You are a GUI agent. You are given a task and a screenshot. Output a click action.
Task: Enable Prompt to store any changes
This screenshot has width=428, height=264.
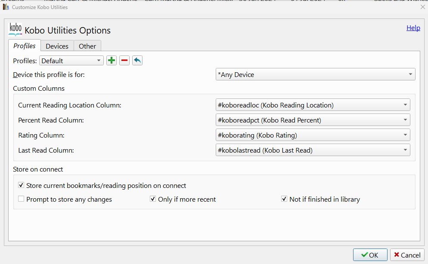pos(21,200)
